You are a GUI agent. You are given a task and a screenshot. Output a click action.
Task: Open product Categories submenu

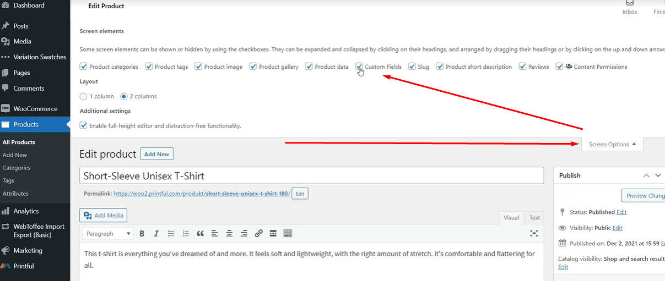pos(17,168)
